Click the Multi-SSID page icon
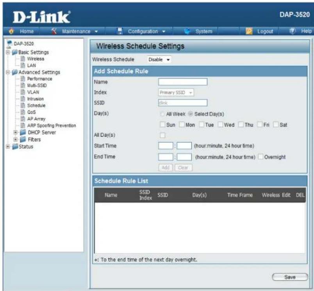The width and height of the screenshot is (314, 291). pyautogui.click(x=23, y=86)
